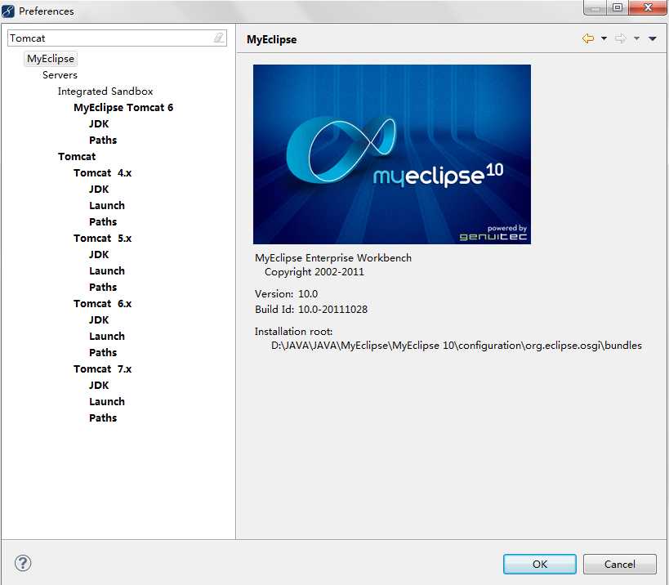Select Paths under Tomcat 6.x
The image size is (669, 585).
coord(103,352)
